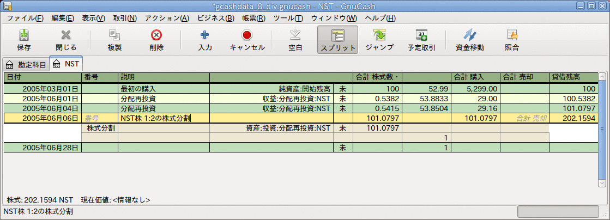The width and height of the screenshot is (610, 220).
Task: Select the 2005年03月01日 最初の購入 transaction row
Action: point(164,88)
